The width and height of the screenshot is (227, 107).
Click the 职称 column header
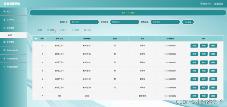coord(142,38)
